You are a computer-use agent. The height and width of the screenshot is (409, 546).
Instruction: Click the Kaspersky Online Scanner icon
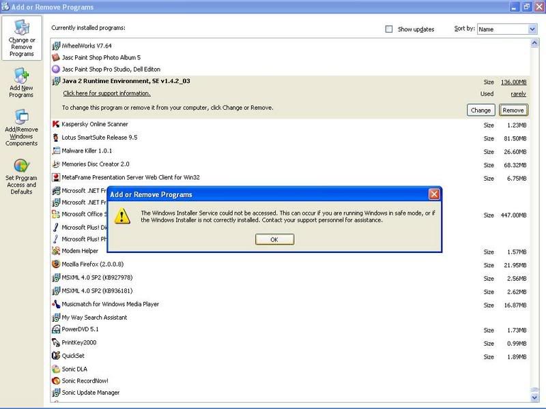(56, 124)
